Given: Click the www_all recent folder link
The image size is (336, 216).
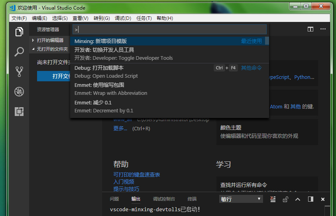Looking at the screenshot, I should click(x=123, y=120).
